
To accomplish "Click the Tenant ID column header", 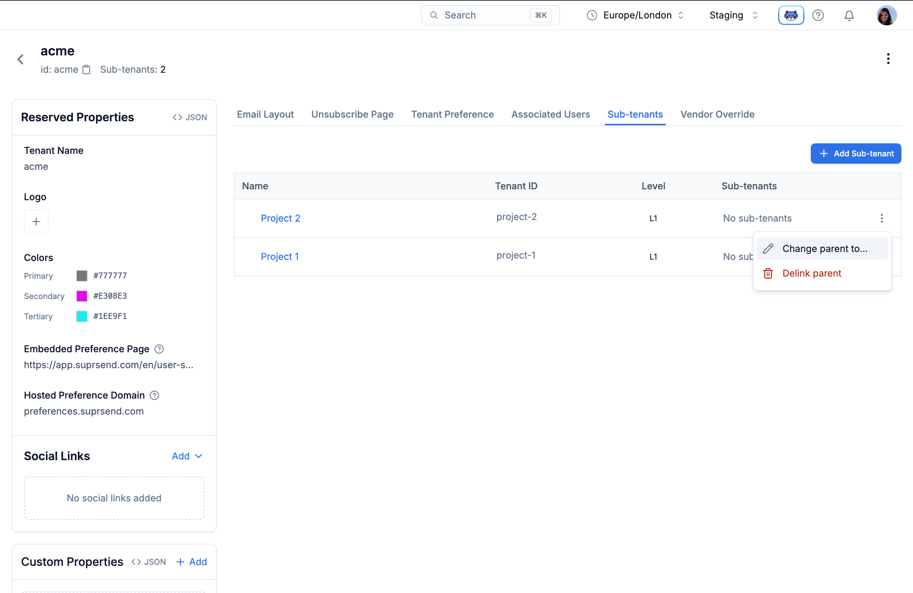I will pyautogui.click(x=516, y=186).
